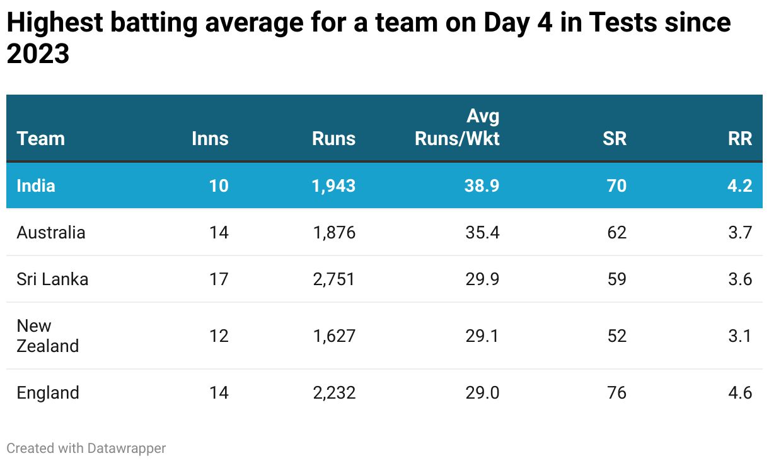Click India's 1,943 runs value
The height and width of the screenshot is (463, 769).
tap(333, 185)
